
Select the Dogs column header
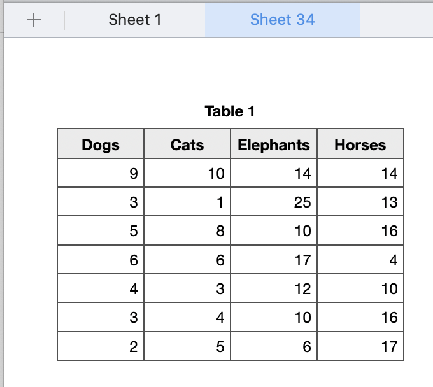coord(101,144)
